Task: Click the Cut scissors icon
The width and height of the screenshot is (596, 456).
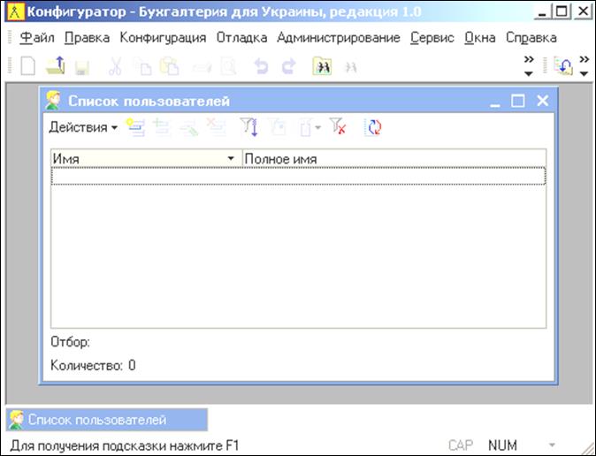Action: tap(114, 67)
